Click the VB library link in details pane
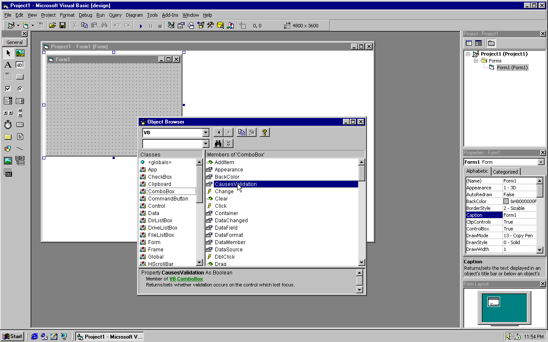The image size is (548, 342). click(x=173, y=279)
